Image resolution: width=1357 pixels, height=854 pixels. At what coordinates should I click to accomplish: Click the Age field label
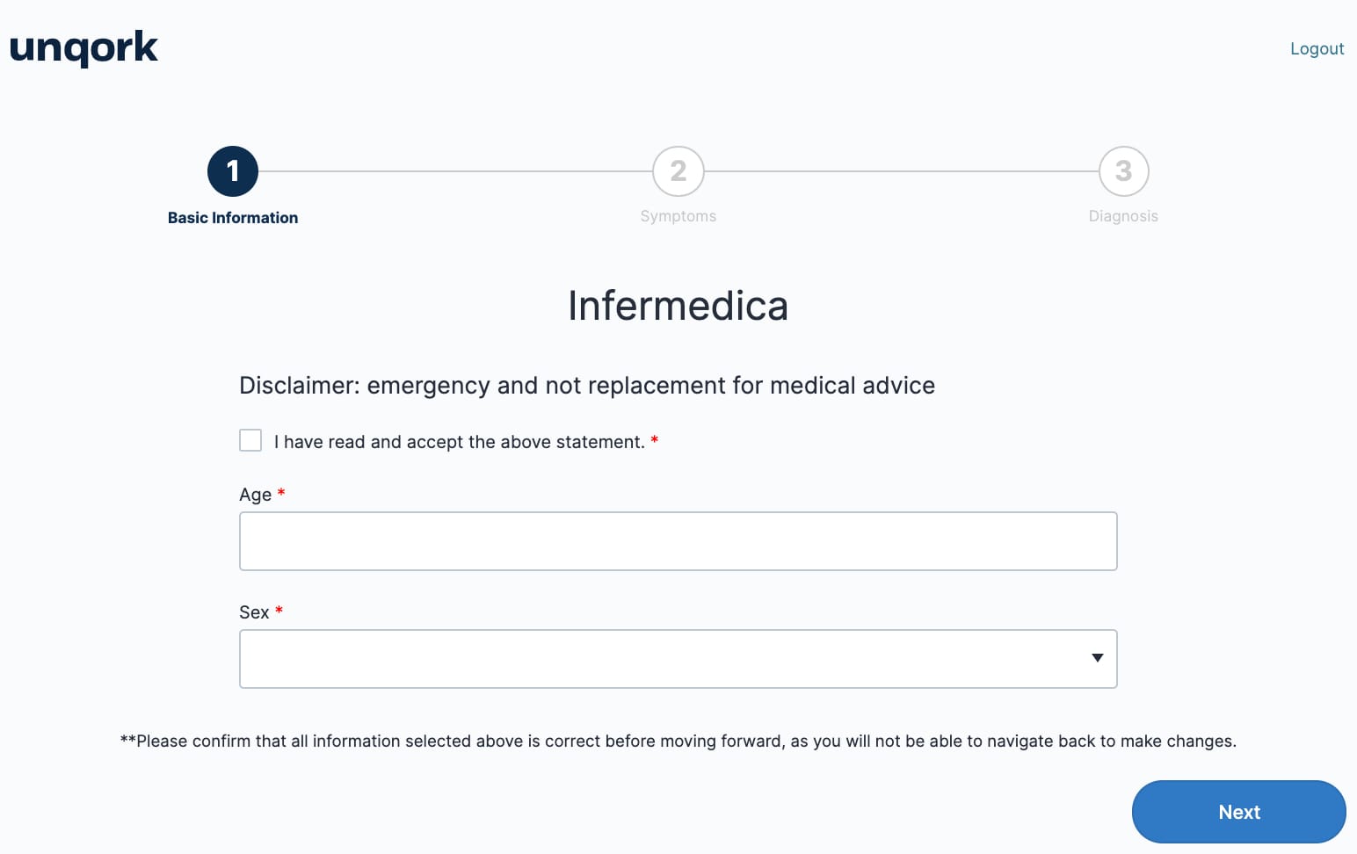point(255,495)
